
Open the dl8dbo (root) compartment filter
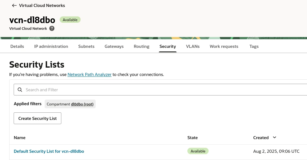point(83,104)
